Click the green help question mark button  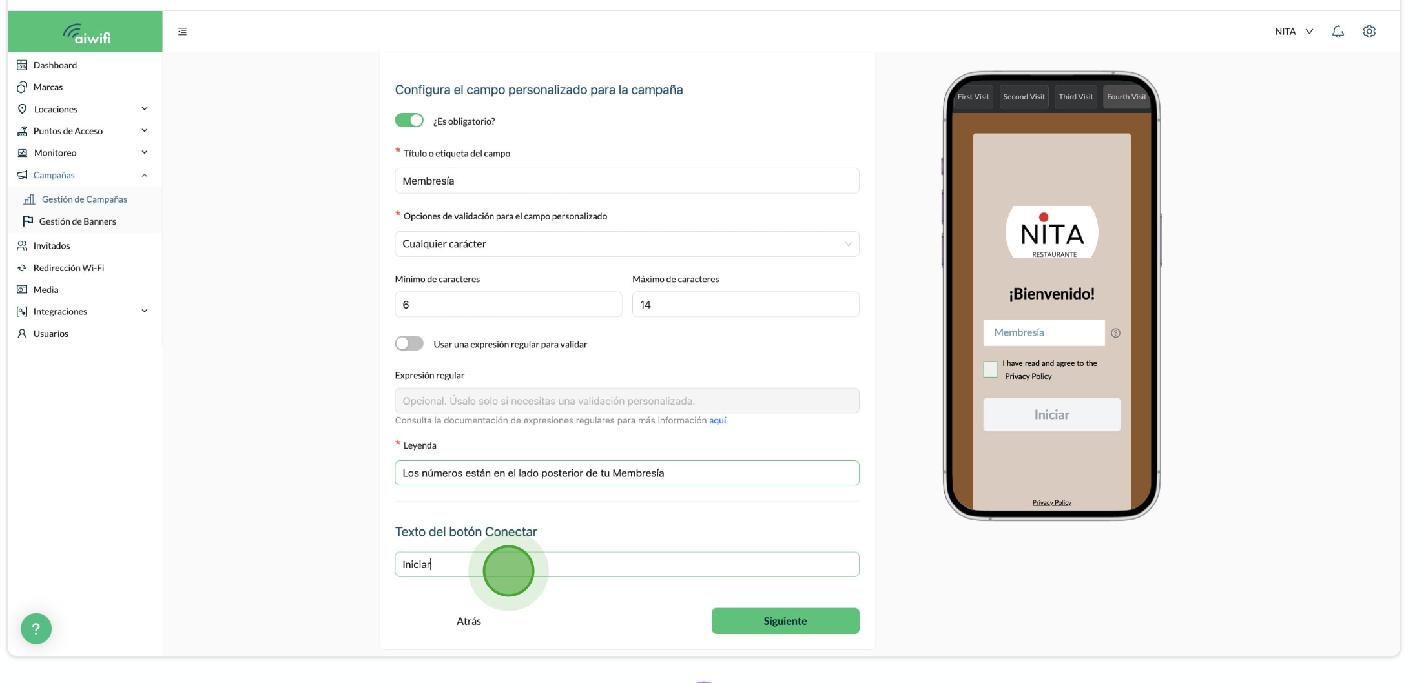click(36, 628)
